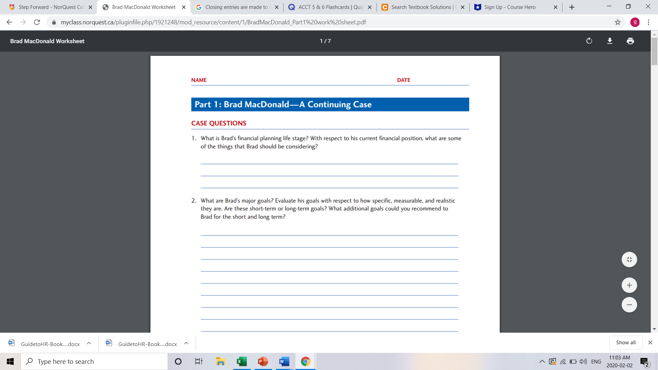Click the Show all downloads button

pyautogui.click(x=626, y=342)
